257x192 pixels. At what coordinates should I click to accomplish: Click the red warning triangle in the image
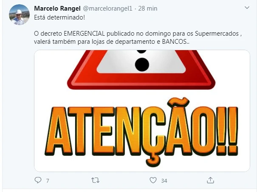[141, 70]
